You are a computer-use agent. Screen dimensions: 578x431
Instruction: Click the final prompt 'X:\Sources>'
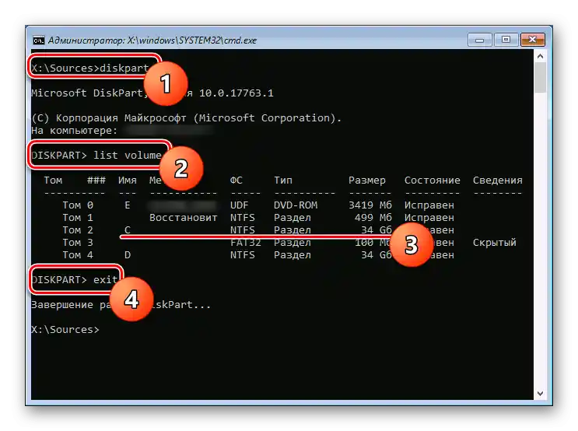(x=65, y=330)
